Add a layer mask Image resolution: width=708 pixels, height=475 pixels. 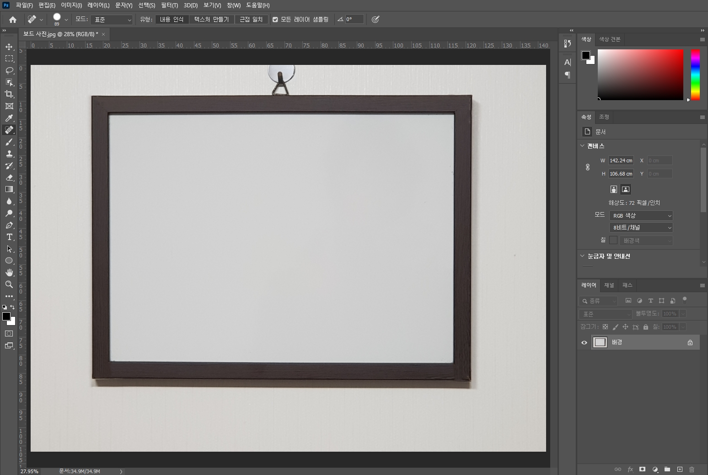642,470
